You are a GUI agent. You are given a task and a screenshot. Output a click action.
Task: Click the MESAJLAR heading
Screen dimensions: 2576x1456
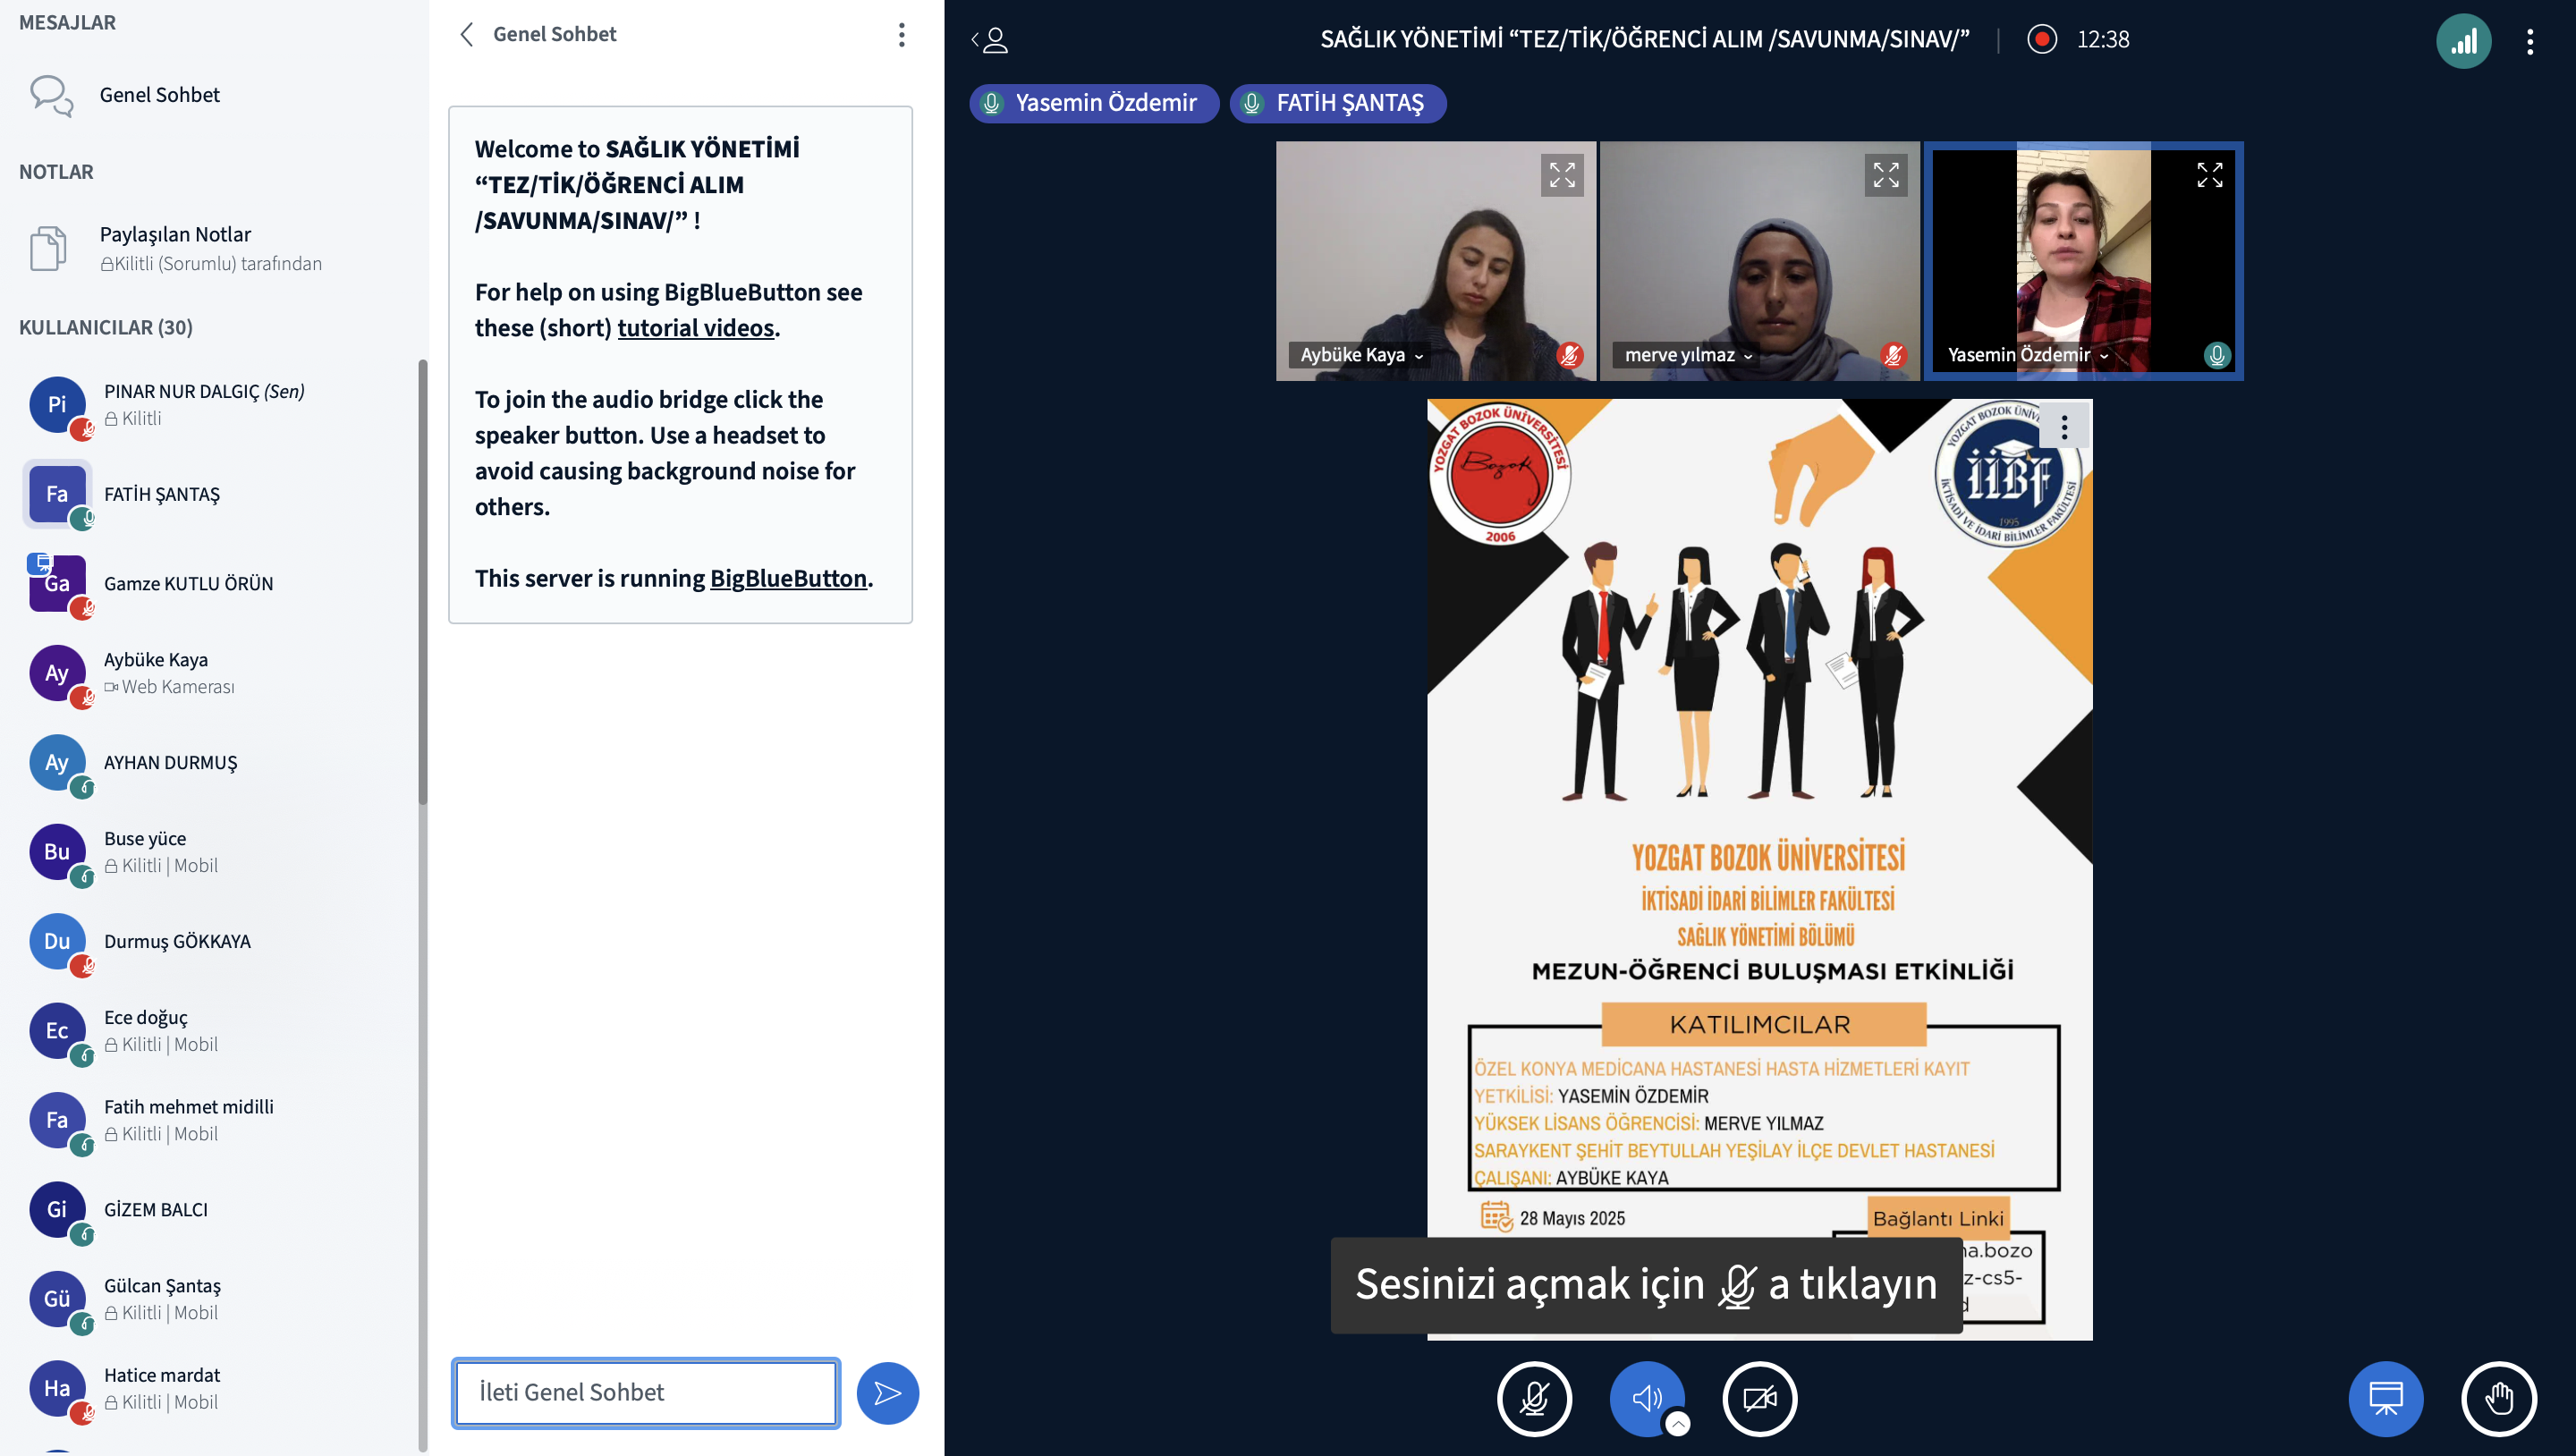tap(67, 22)
